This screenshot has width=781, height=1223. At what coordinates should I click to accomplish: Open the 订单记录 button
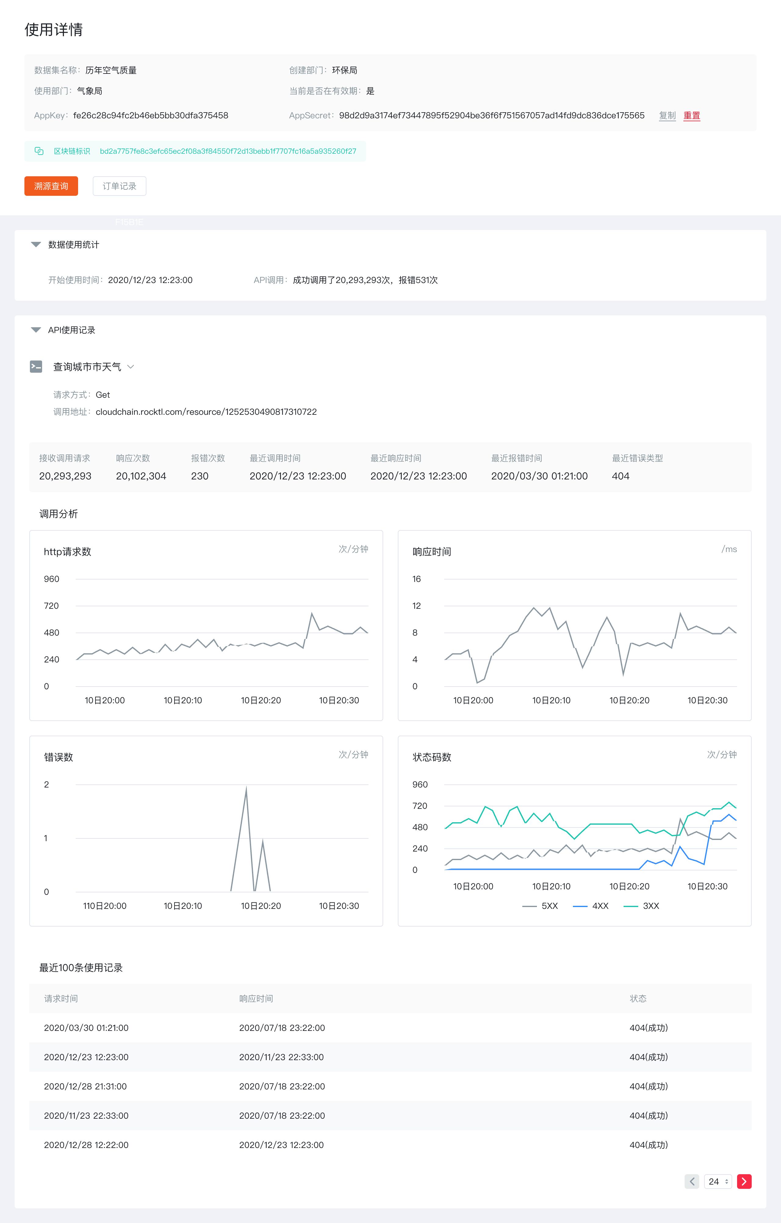119,186
